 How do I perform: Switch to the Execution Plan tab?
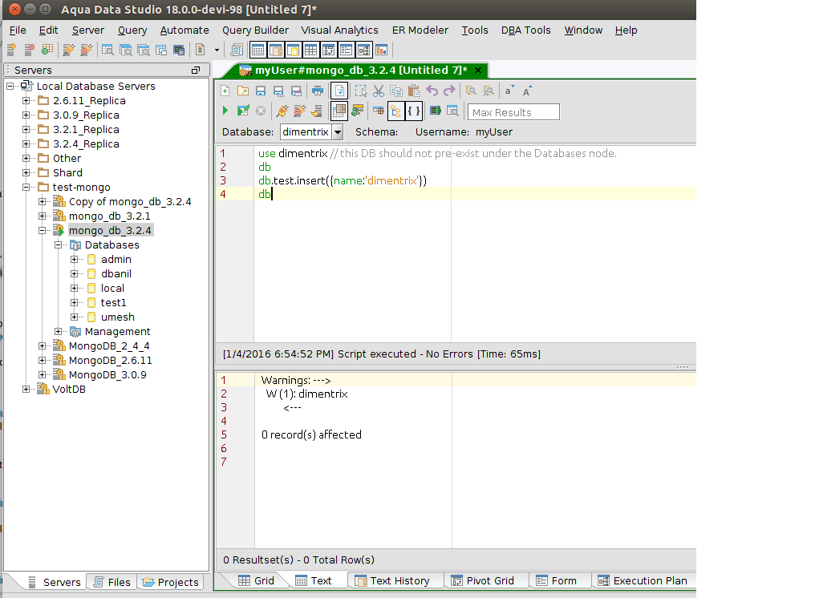point(643,581)
